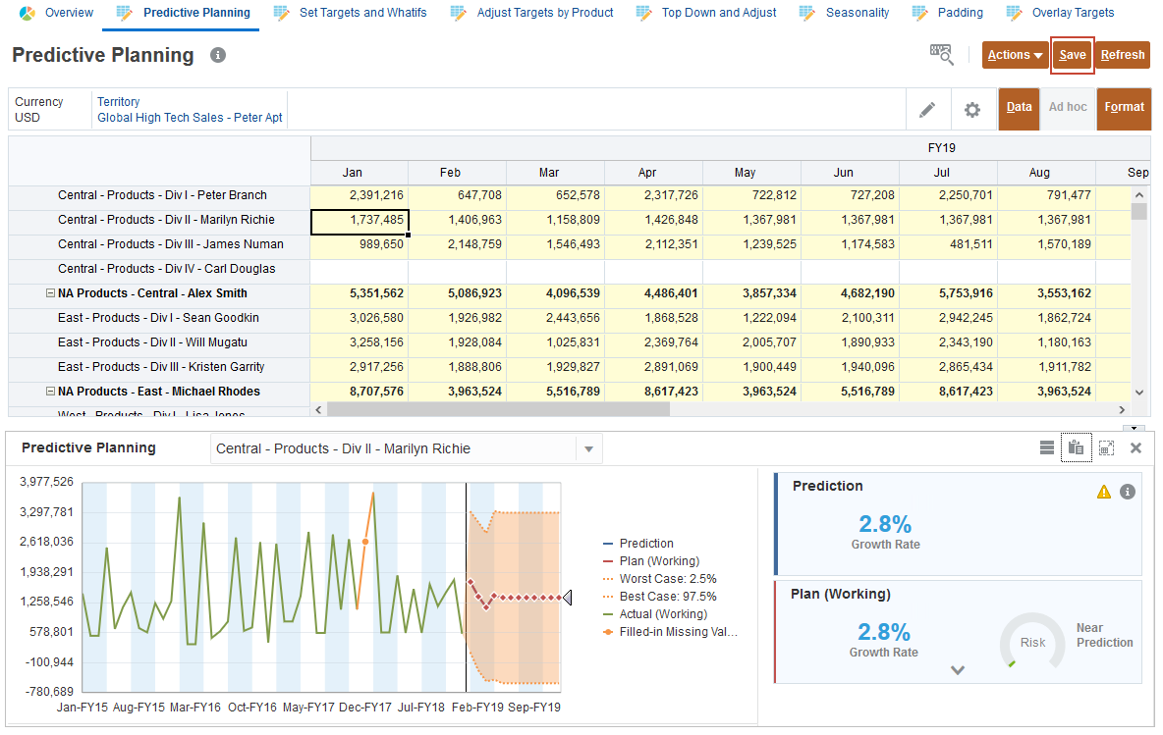Screen dimensions: 1163x735
Task: Click the yellow warning icon in Prediction
Action: [1104, 492]
